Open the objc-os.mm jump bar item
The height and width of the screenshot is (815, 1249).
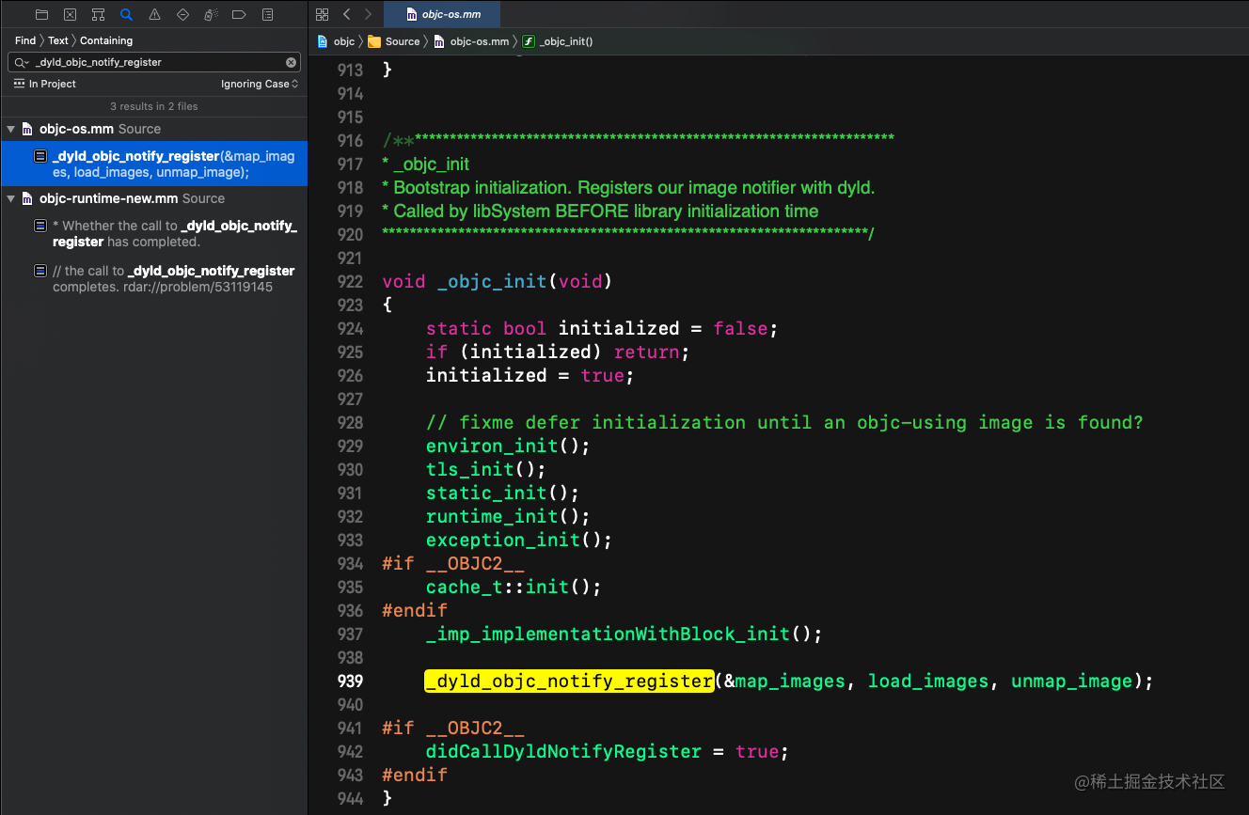point(471,41)
